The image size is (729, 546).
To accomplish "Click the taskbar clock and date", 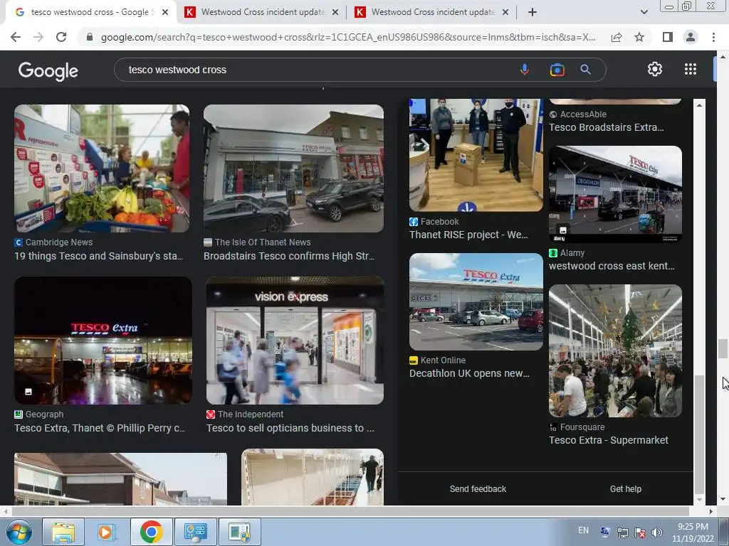I will (693, 532).
